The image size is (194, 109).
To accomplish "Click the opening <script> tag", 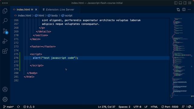I will point(36,54).
